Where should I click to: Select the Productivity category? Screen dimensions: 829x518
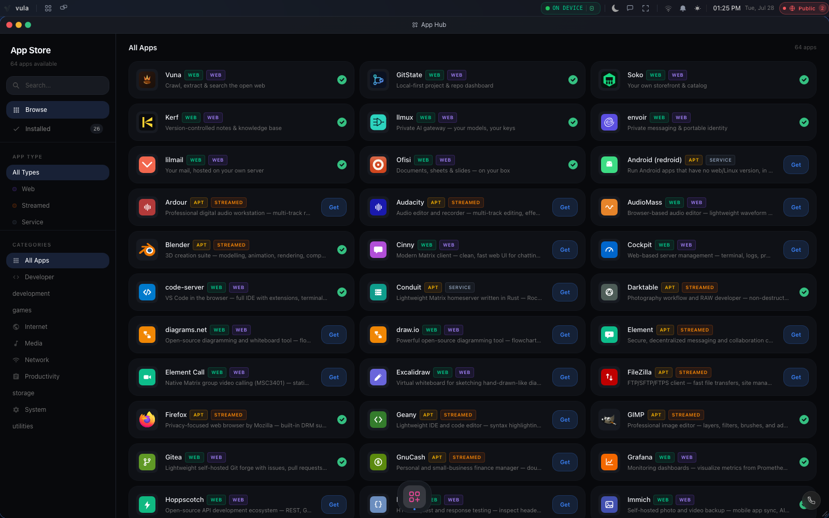click(x=58, y=377)
